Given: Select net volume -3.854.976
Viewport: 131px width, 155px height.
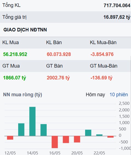Looking at the screenshot, I should [102, 54].
